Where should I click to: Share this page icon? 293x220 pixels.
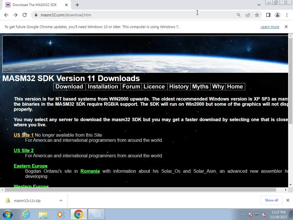248,15
